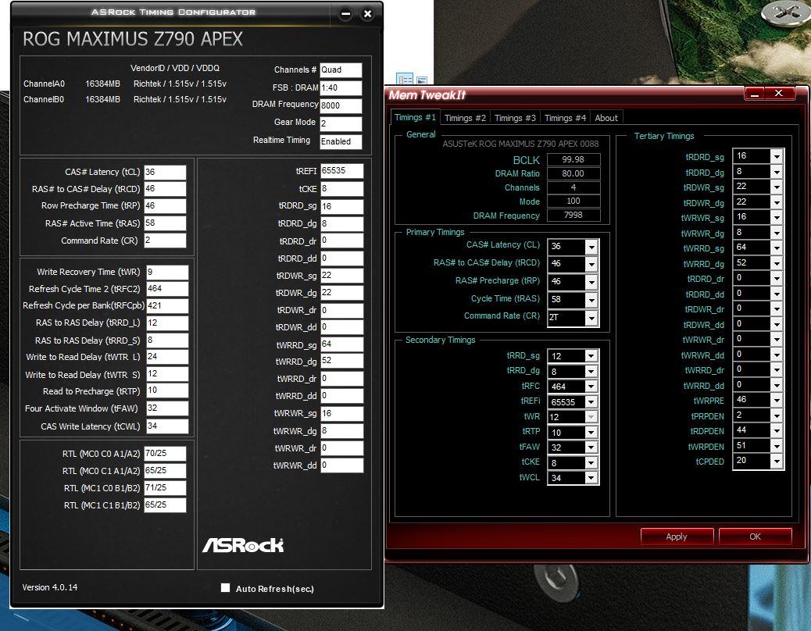The image size is (811, 631).
Task: Click the Refresh Cycle Time 2 (tRFC2) field
Action: pos(167,289)
